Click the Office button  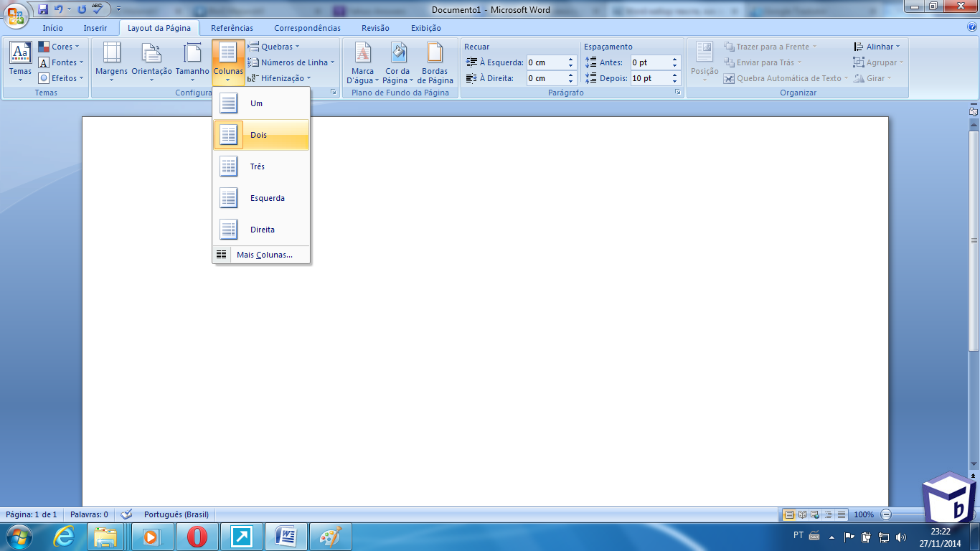click(17, 14)
